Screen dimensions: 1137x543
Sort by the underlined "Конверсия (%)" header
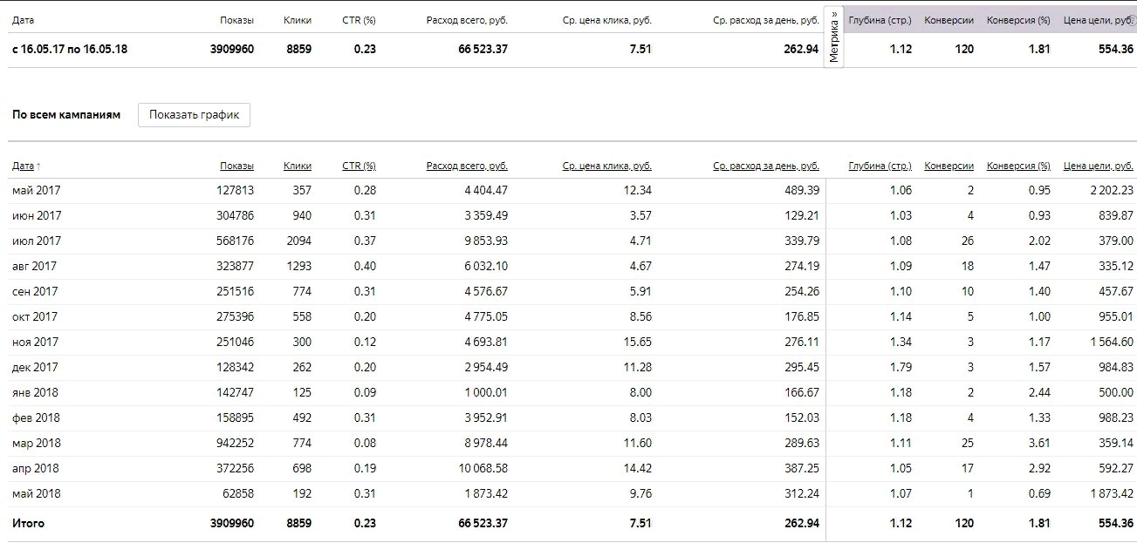[x=1017, y=166]
